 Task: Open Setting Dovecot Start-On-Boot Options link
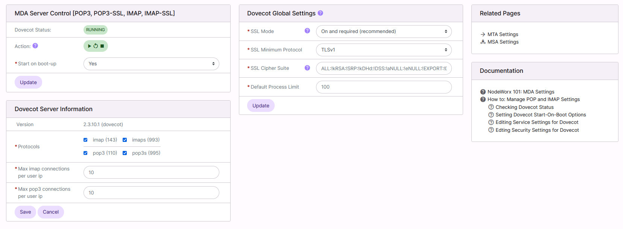pos(541,115)
